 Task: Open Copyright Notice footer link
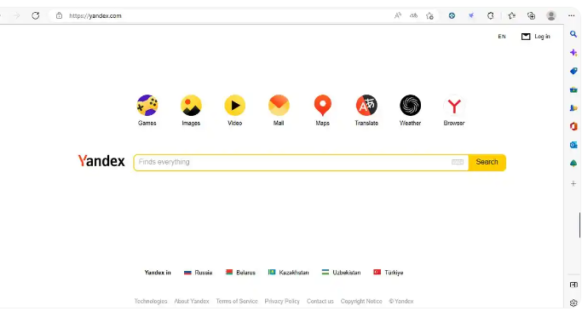pyautogui.click(x=361, y=301)
